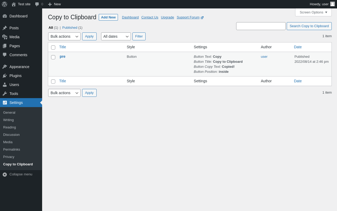Click the Test site name in the admin bar
Viewport: 337px width, 211px height.
pyautogui.click(x=24, y=4)
